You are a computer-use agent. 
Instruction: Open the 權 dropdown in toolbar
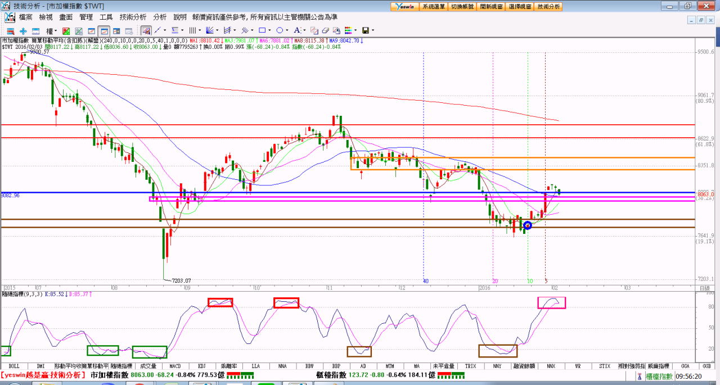pyautogui.click(x=51, y=30)
